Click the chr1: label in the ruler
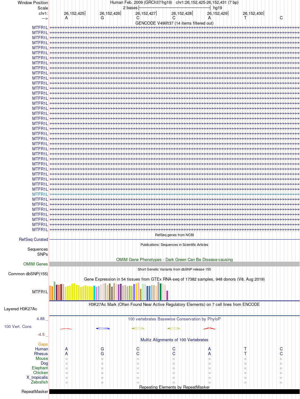 43,14
